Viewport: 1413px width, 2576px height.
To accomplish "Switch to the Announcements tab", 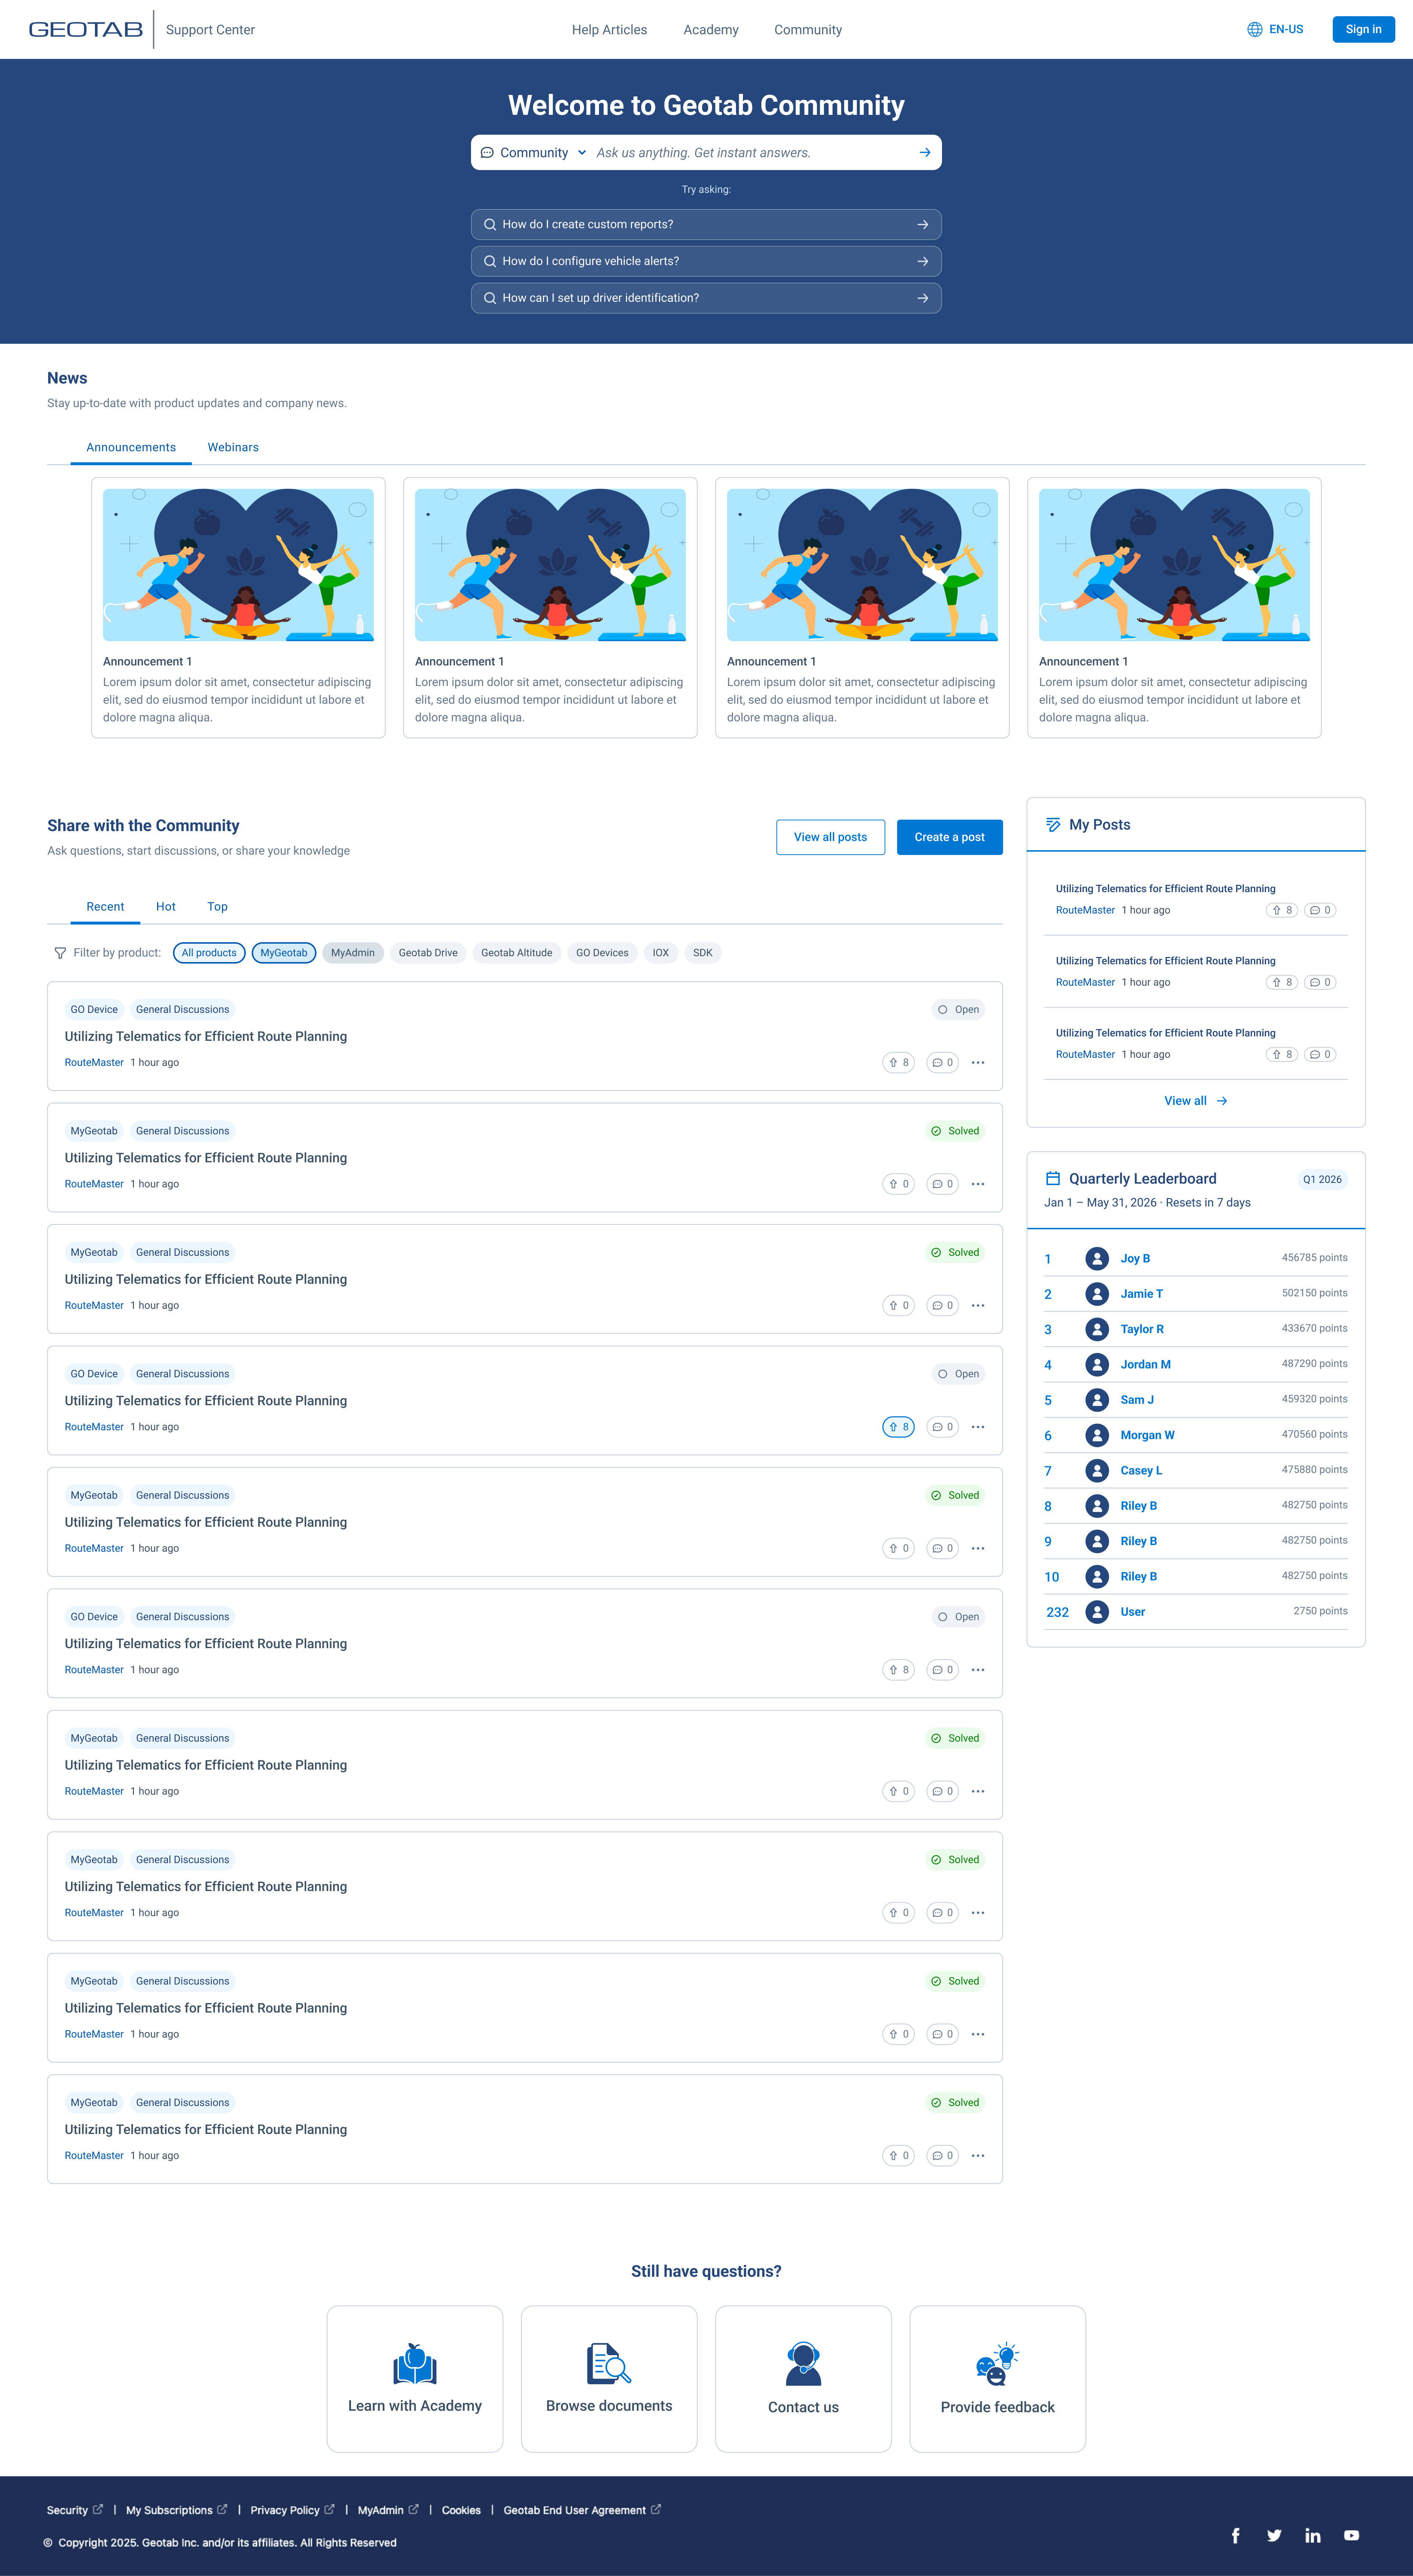I will (x=131, y=447).
